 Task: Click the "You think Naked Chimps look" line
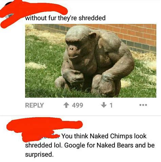104,136
